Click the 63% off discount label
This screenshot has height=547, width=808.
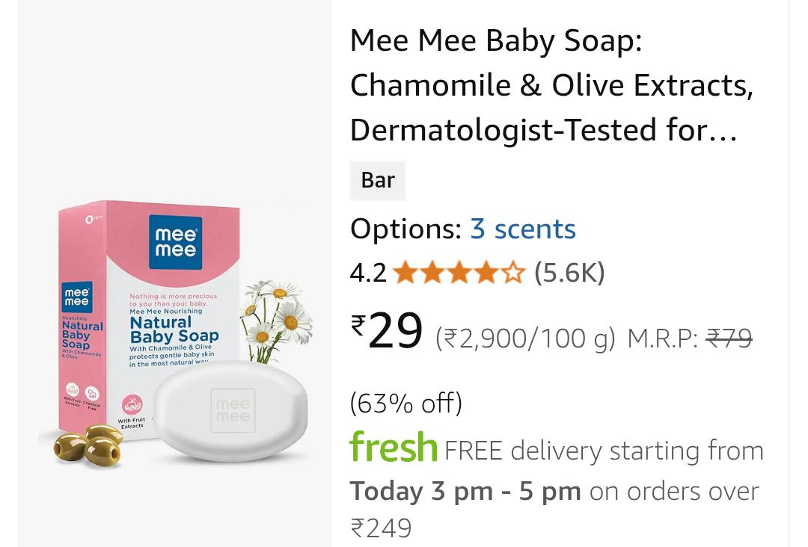click(x=406, y=404)
